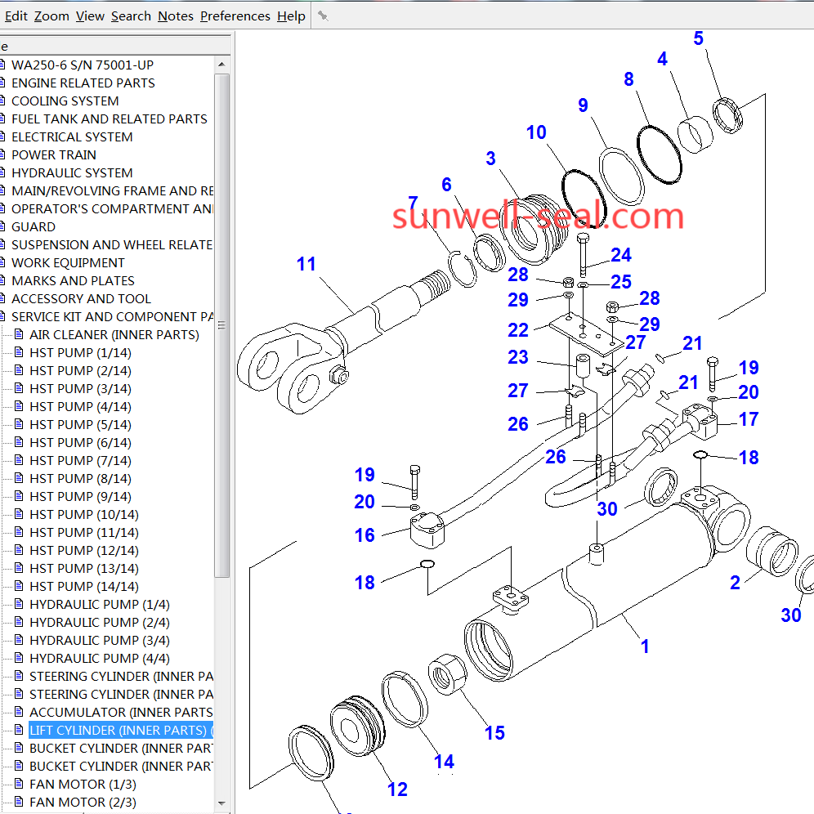Click the page icon next to HYDRAULIC PUMP (4/4)
This screenshot has width=814, height=814.
[x=20, y=658]
